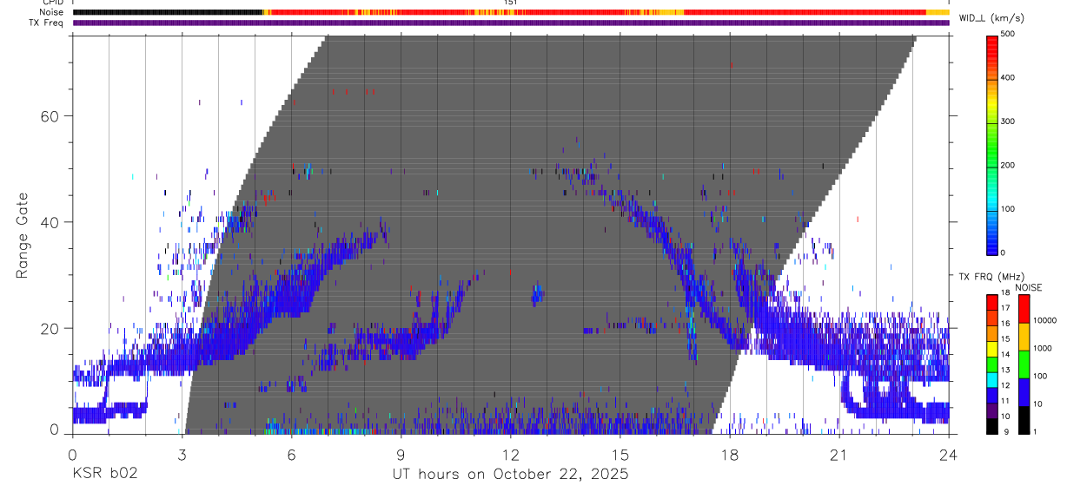Click the 15 hour tick on x-axis
The width and height of the screenshot is (1067, 492).
(620, 455)
